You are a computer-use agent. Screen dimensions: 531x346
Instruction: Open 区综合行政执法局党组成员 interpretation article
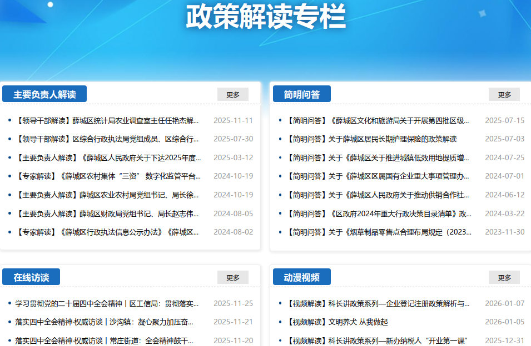tap(107, 139)
